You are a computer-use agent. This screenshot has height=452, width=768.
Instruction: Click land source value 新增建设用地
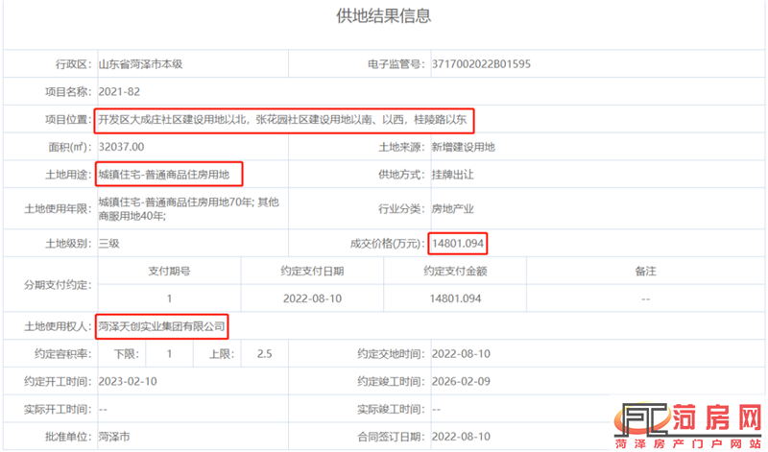[463, 147]
